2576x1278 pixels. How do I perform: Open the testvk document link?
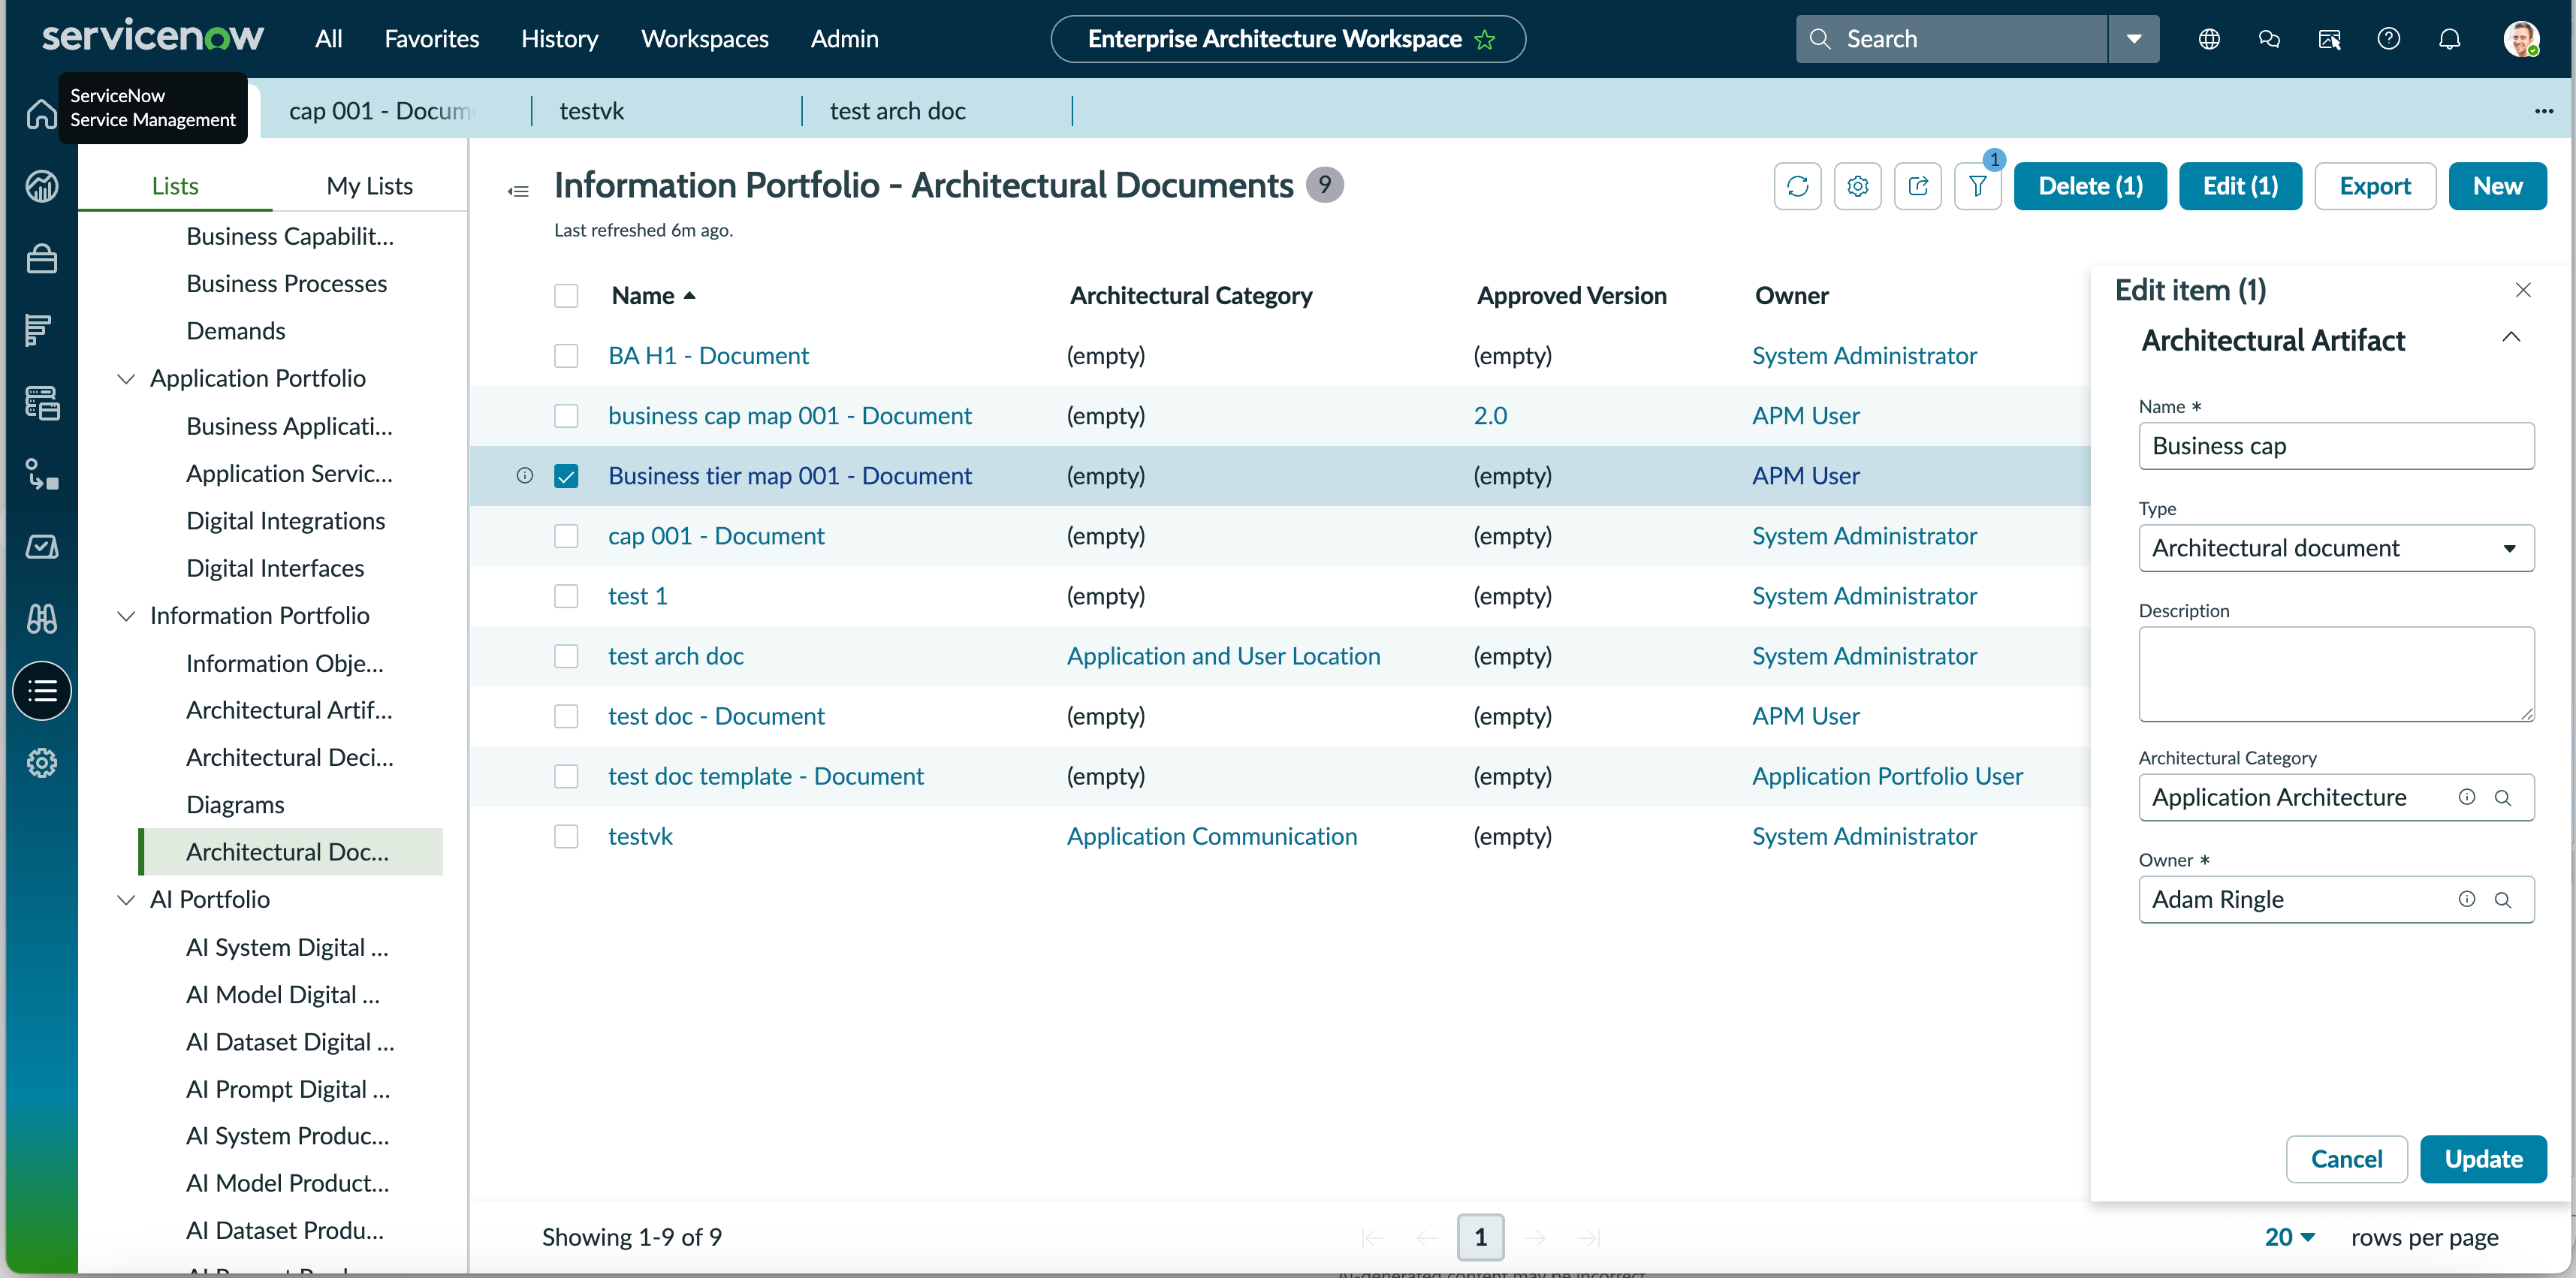[640, 836]
